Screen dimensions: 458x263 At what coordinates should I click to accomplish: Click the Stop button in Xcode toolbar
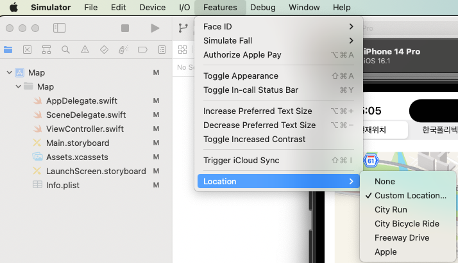(x=125, y=28)
